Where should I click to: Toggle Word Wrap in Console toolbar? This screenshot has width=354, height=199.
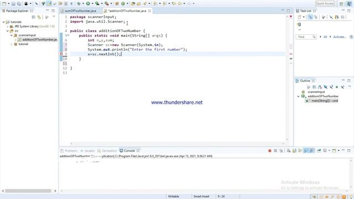pos(300,150)
